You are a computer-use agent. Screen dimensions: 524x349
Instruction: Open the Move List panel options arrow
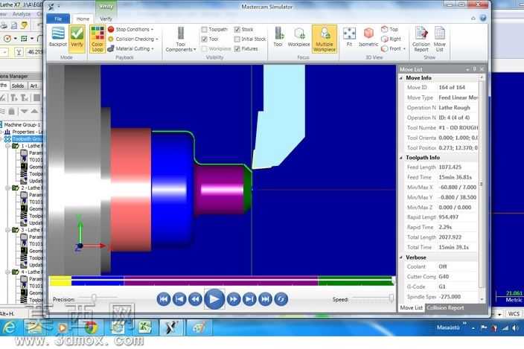pyautogui.click(x=467, y=69)
